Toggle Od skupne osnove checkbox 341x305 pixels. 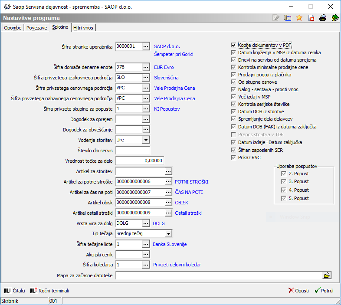click(x=233, y=82)
